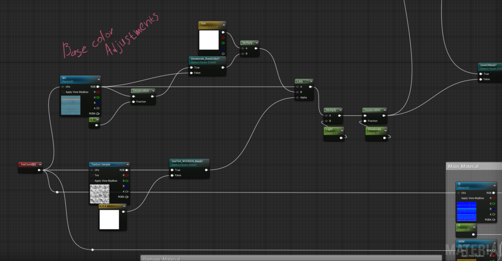Viewport: 502px width, 261px height.
Task: Collapse the 1,1,1 constant node chevron
Action: (124, 206)
